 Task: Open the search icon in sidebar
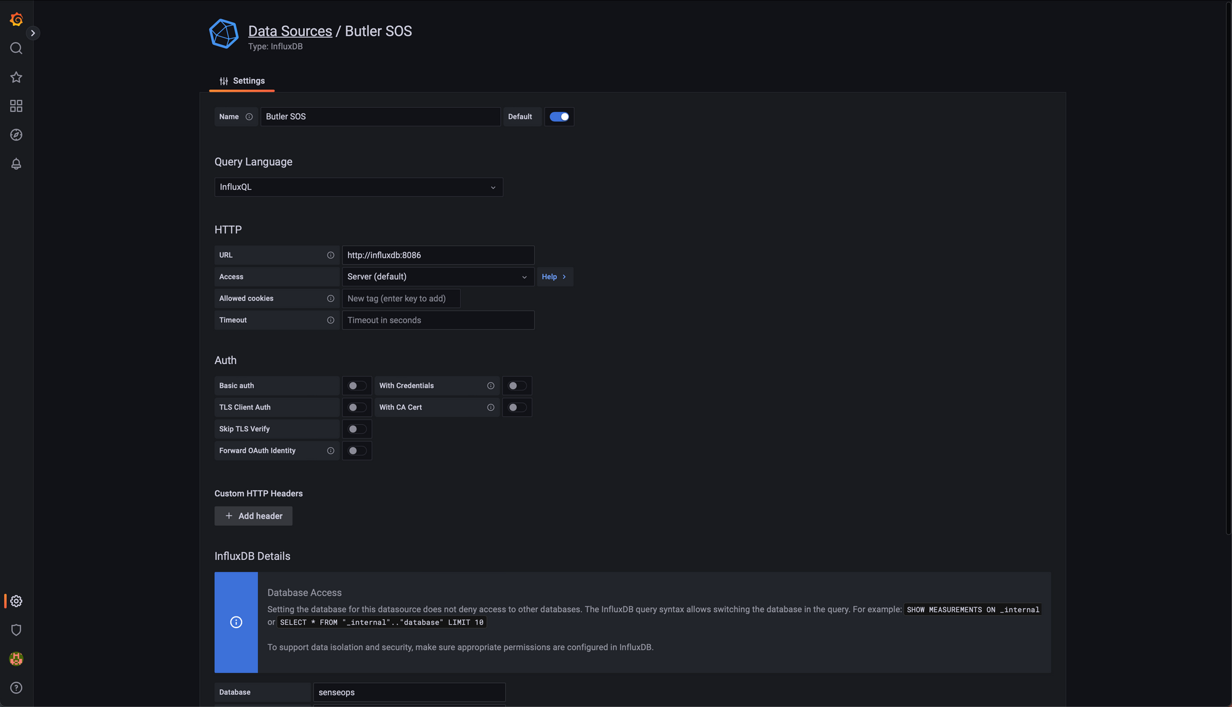[17, 49]
